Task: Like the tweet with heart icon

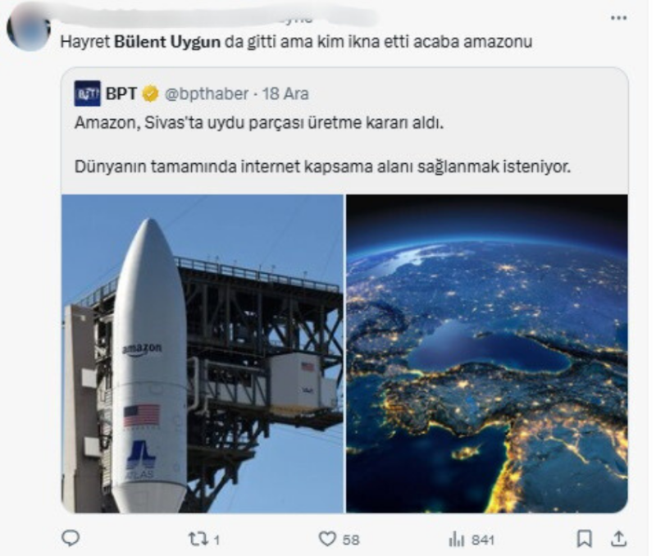Action: (x=327, y=539)
